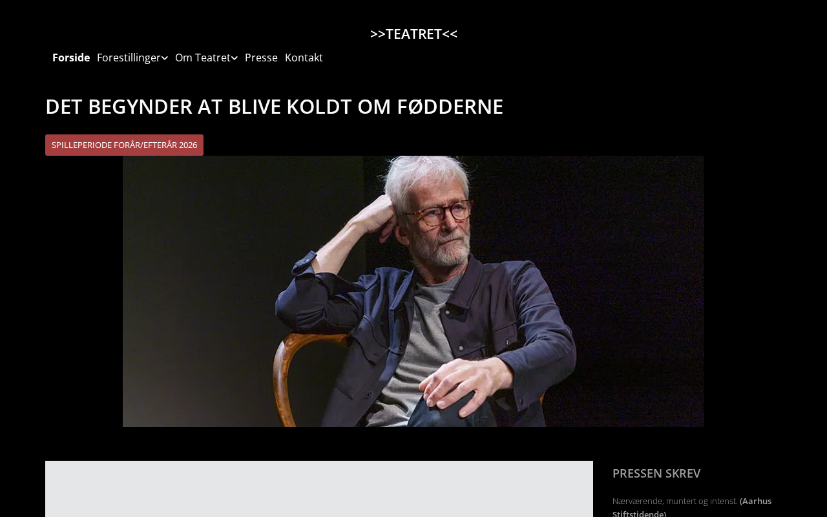Click the light gray content panel
Image resolution: width=827 pixels, height=517 pixels.
319,489
